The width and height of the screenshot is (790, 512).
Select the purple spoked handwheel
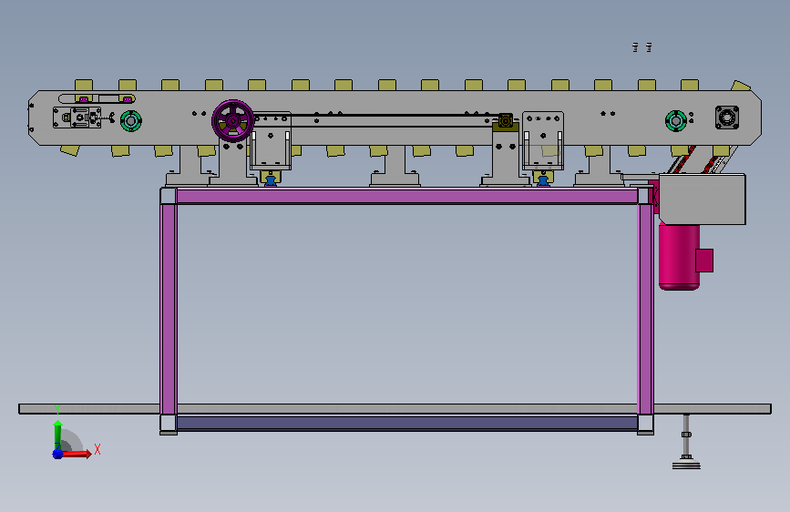pos(232,121)
